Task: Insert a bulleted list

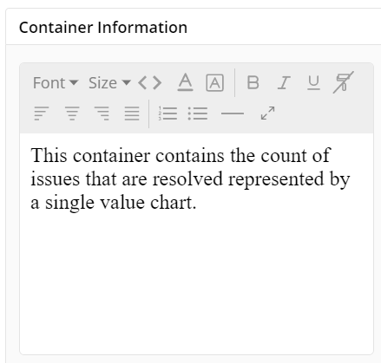Action: tap(198, 113)
